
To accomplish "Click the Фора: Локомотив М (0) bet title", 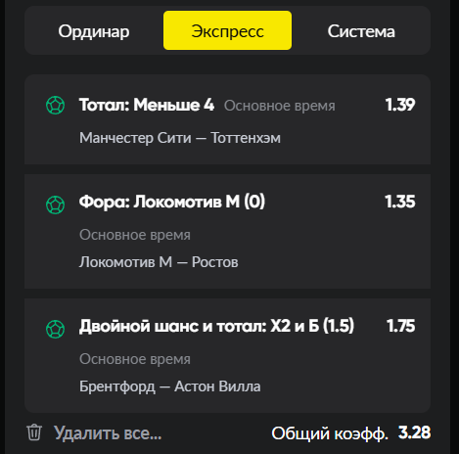I will pos(172,202).
